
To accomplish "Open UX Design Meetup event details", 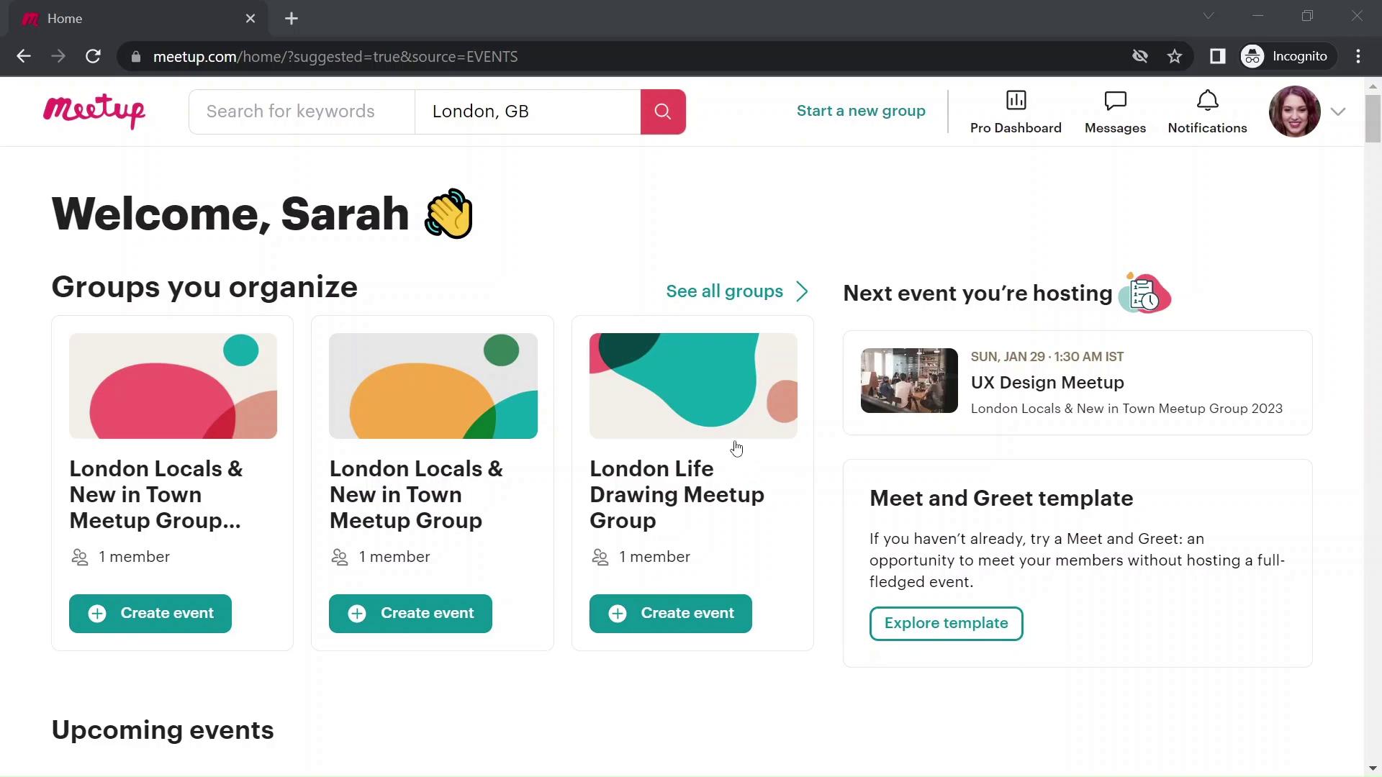I will pyautogui.click(x=1048, y=382).
